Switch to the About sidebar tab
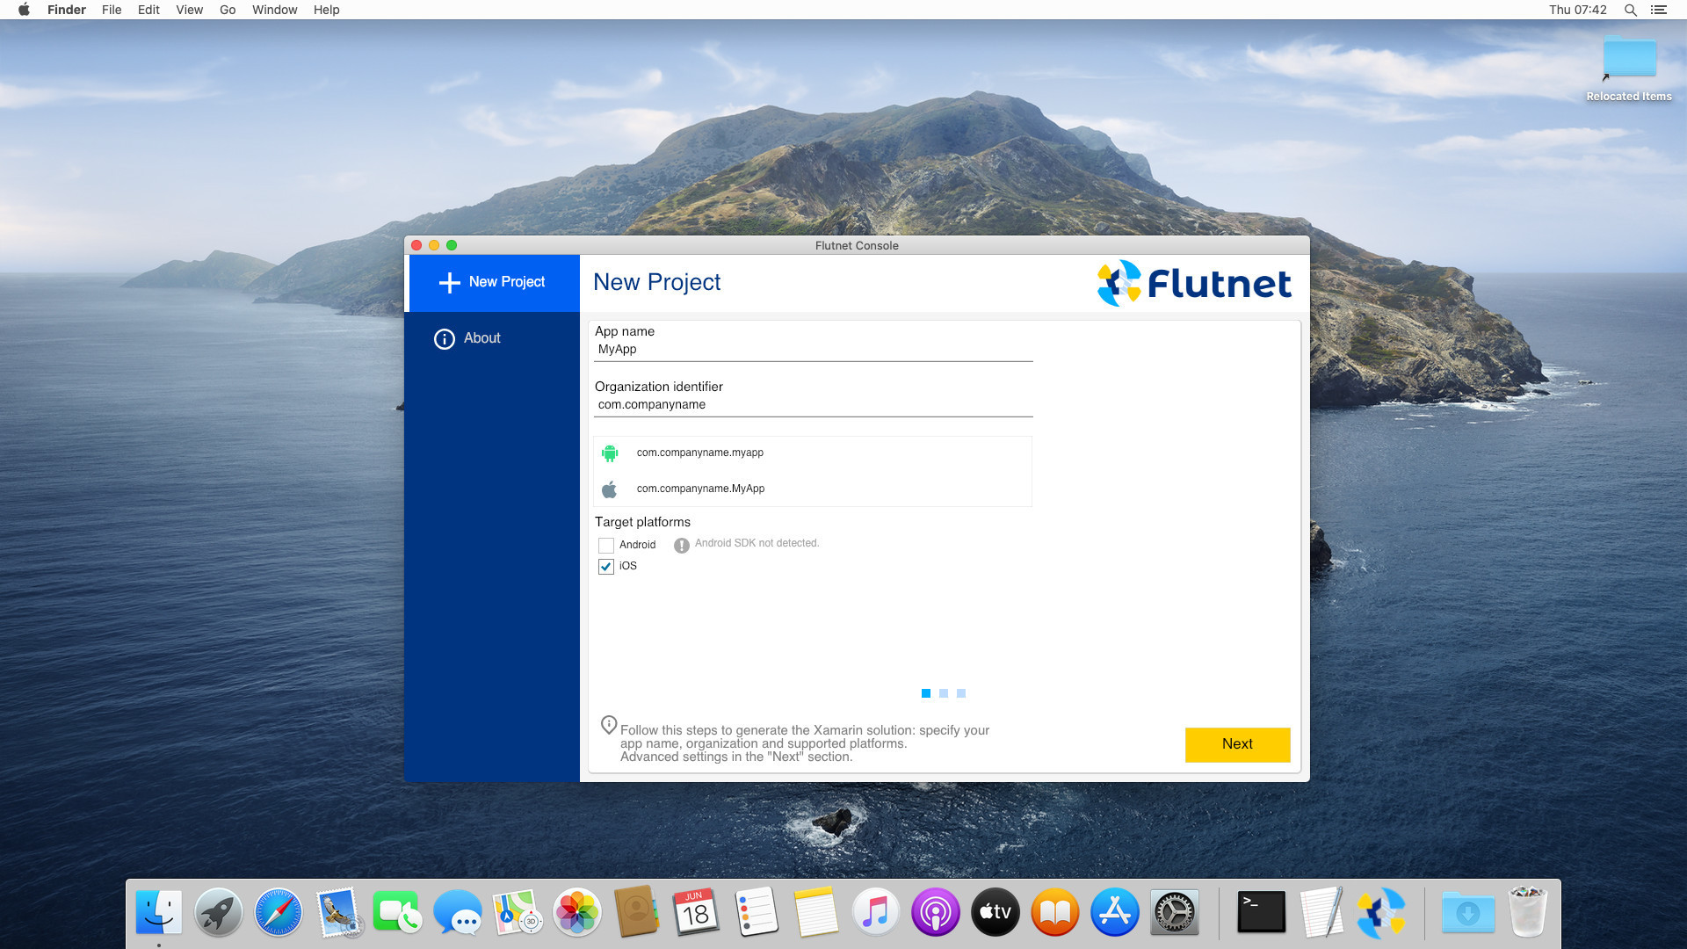This screenshot has height=949, width=1687. pos(481,338)
